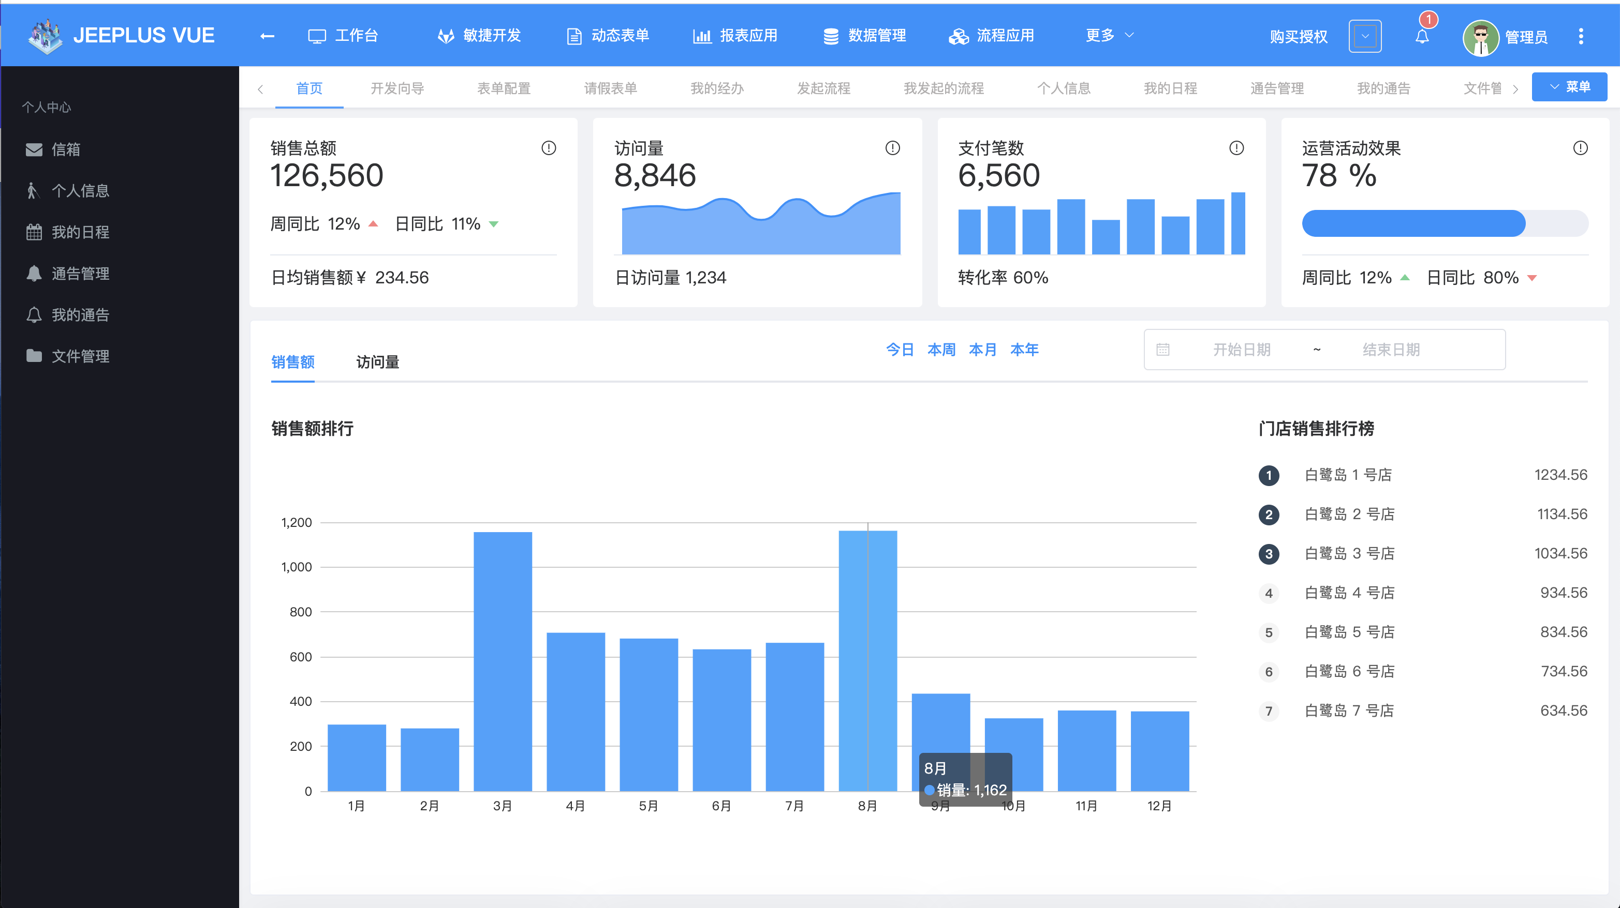Click the 开始日期 start date input field
Image resolution: width=1620 pixels, height=908 pixels.
(1240, 350)
